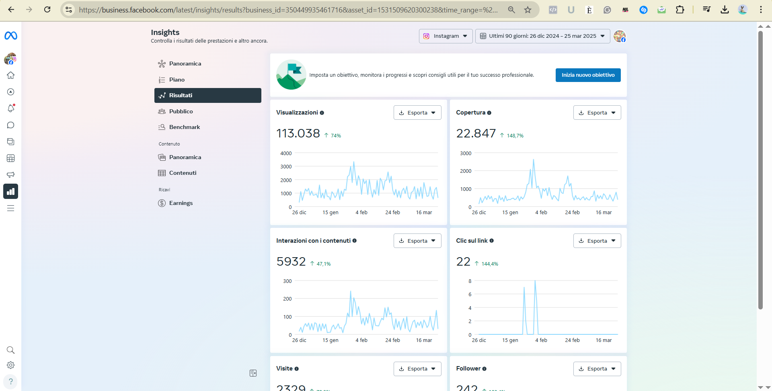Viewport: 772px width, 391px height.
Task: Open Esporta dropdown for Clic sul link
Action: coord(597,241)
